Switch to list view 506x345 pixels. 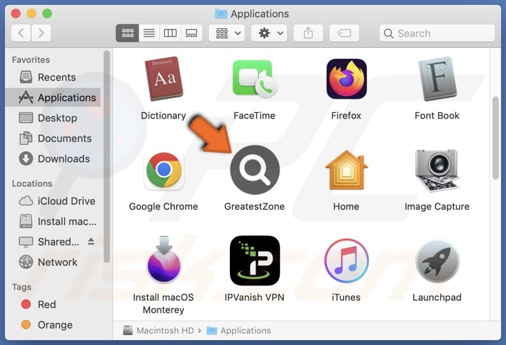[149, 33]
